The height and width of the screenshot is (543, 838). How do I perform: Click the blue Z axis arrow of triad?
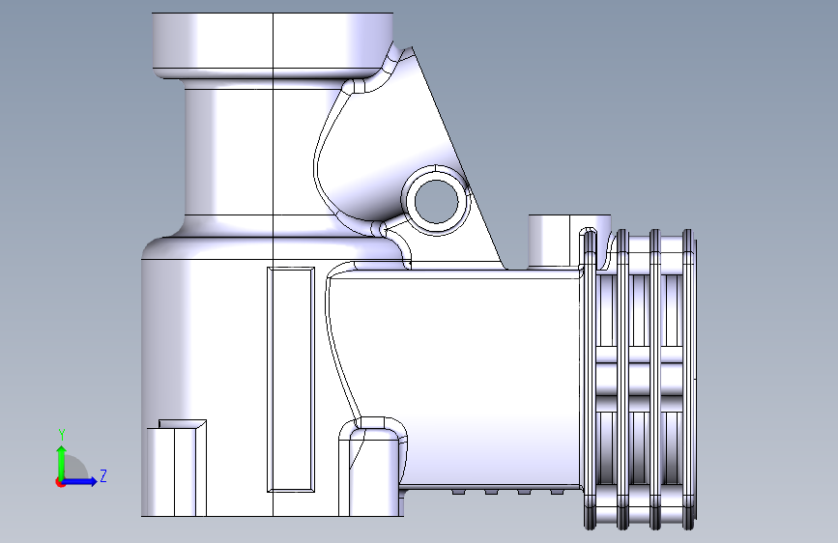pyautogui.click(x=79, y=481)
